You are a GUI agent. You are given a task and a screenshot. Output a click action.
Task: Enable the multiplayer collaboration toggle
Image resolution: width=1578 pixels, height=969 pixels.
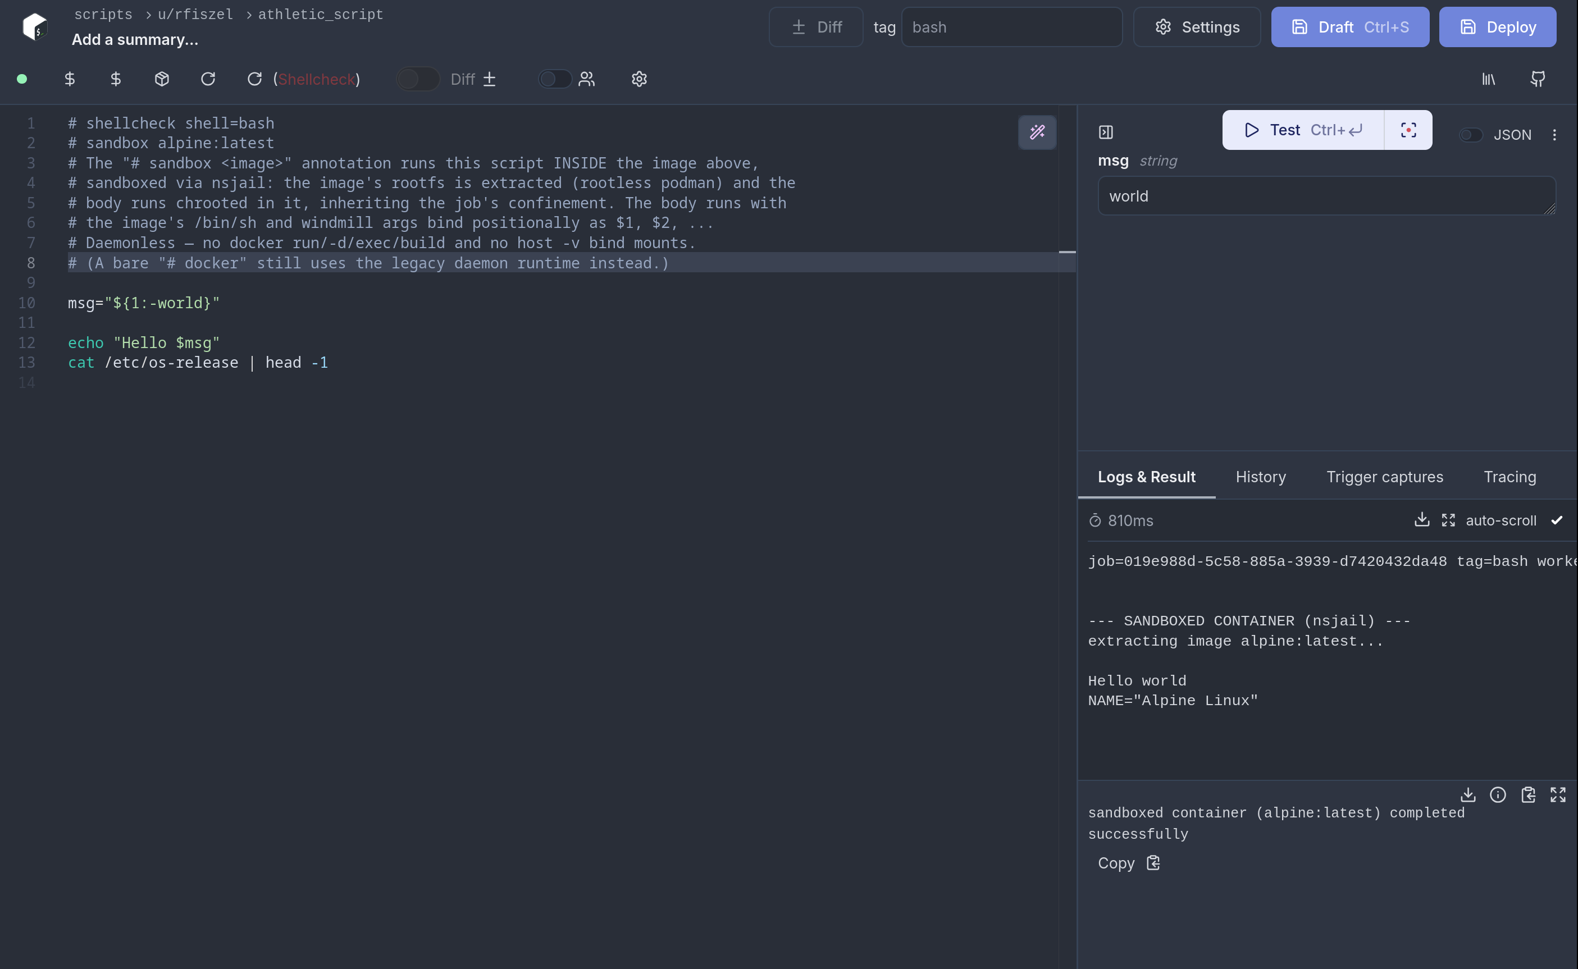coord(554,79)
